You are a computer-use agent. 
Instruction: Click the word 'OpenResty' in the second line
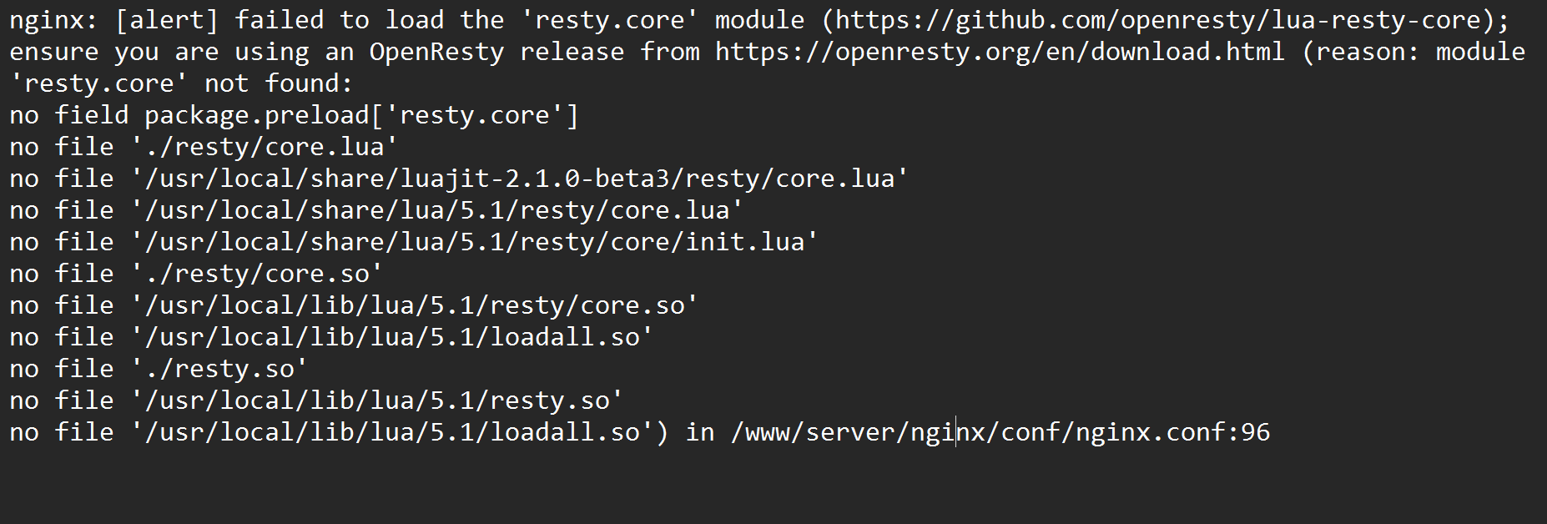(x=436, y=52)
